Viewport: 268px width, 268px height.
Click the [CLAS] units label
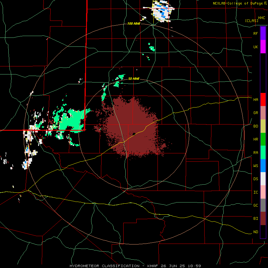point(252,21)
